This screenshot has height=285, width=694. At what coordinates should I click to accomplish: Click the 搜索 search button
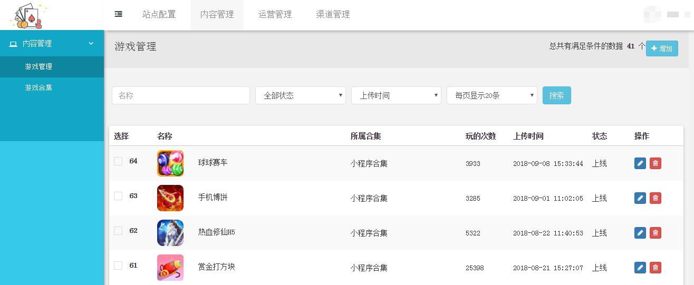tap(556, 95)
